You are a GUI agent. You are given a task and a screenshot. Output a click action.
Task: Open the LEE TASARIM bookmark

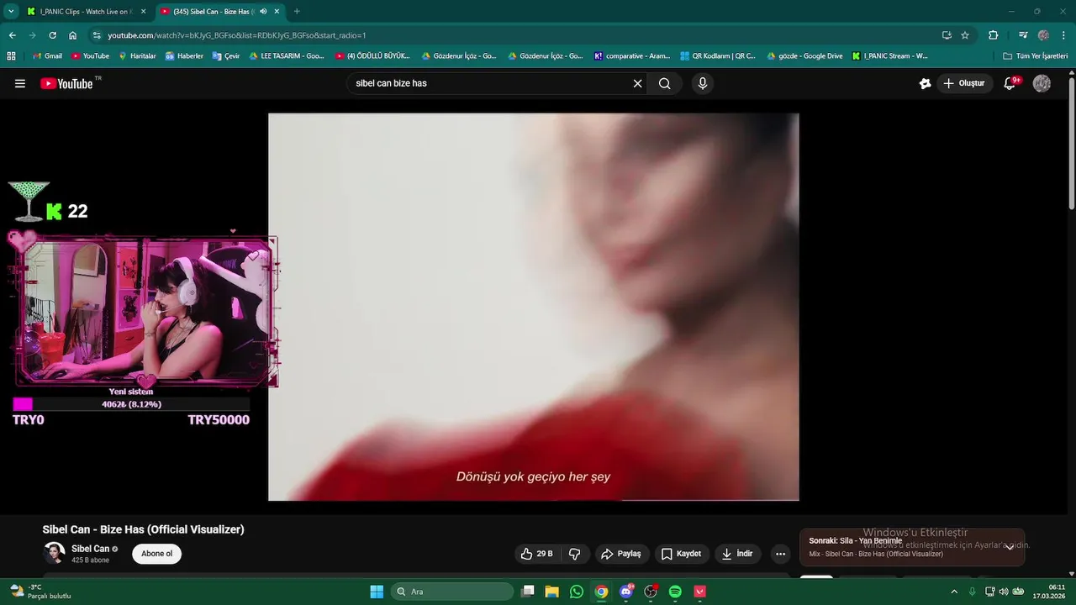pos(287,55)
